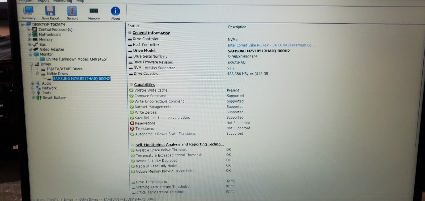Collapse the DESKTOP-T0KI6T4 root node
The height and width of the screenshot is (201, 425).
coord(23,24)
